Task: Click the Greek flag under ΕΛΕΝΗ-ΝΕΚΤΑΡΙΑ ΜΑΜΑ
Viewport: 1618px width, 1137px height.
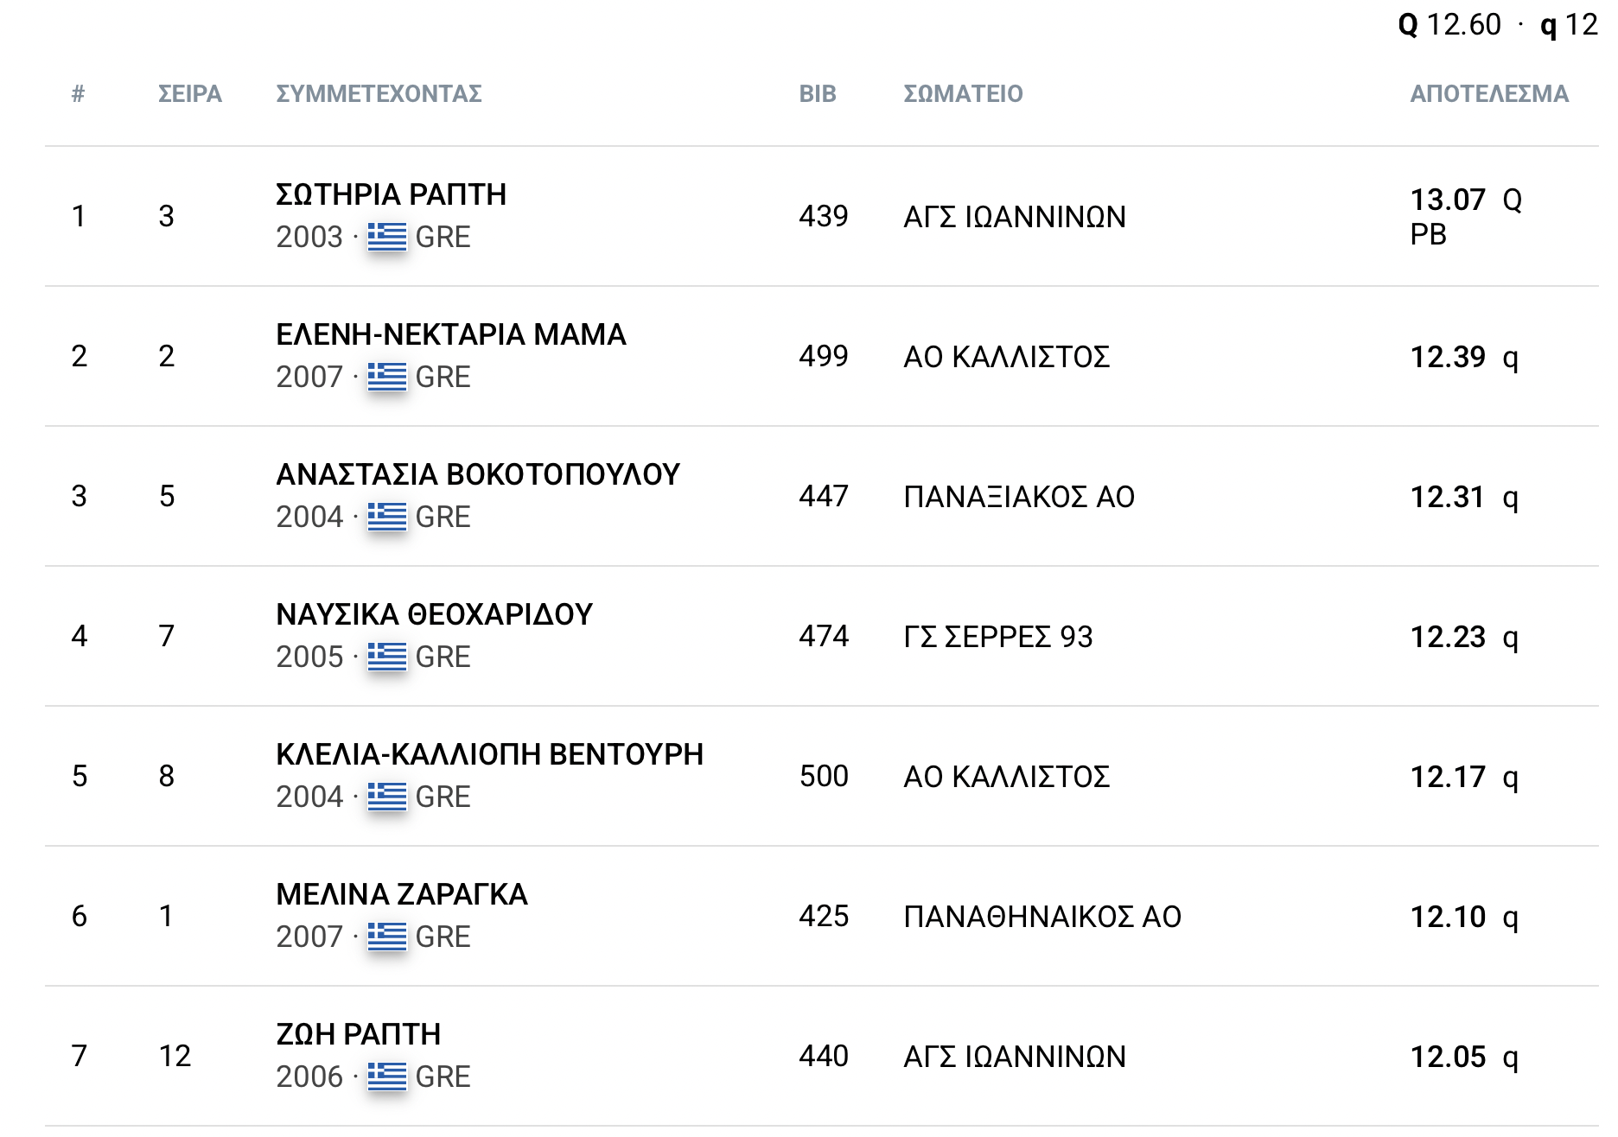Action: [x=386, y=376]
